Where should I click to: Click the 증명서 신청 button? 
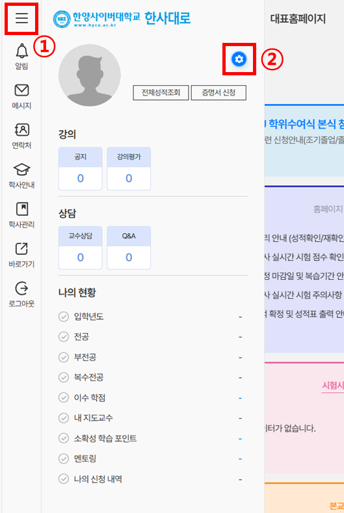(x=218, y=93)
